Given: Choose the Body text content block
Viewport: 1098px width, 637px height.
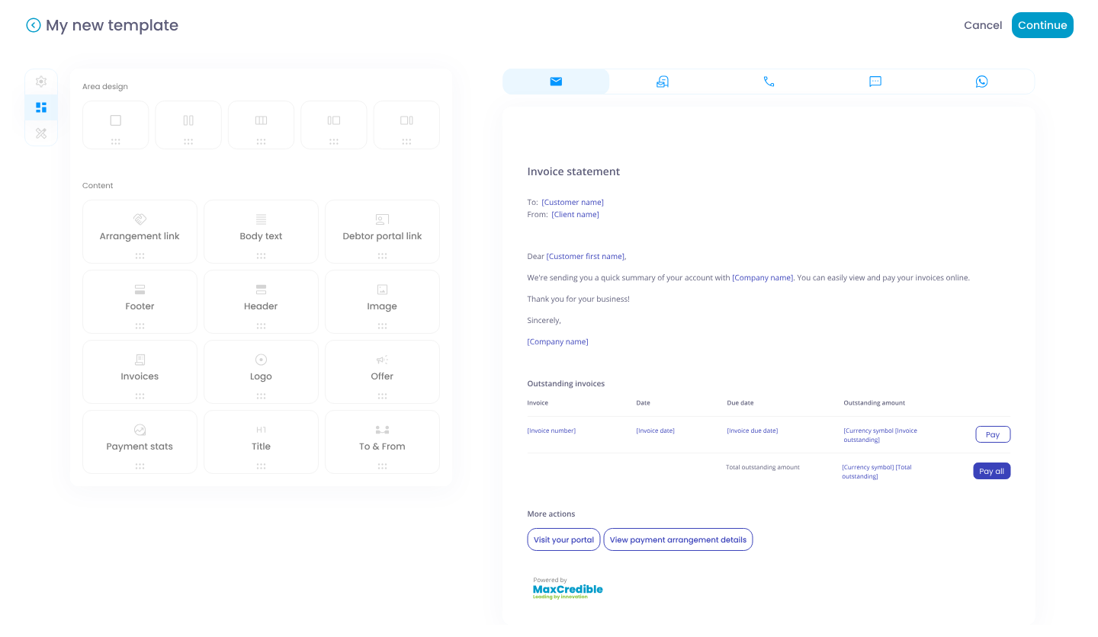Looking at the screenshot, I should coord(261,231).
